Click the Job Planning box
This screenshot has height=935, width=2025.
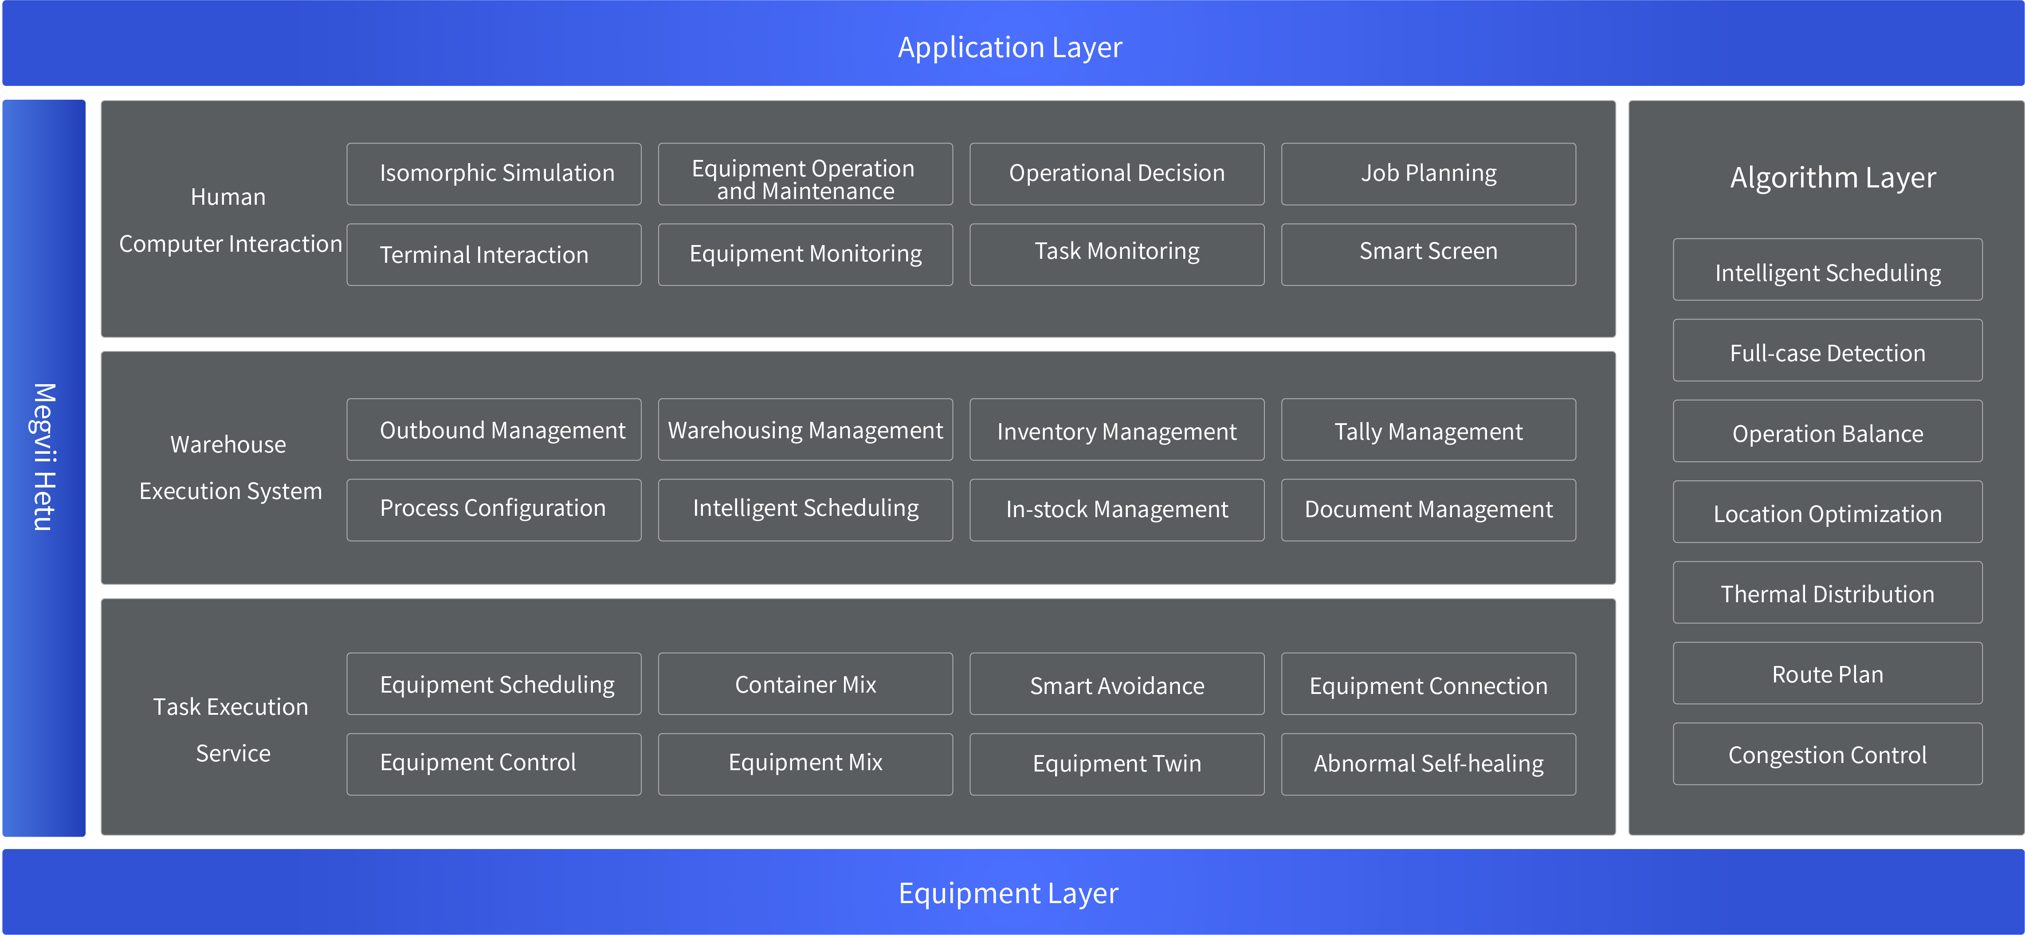[1428, 174]
